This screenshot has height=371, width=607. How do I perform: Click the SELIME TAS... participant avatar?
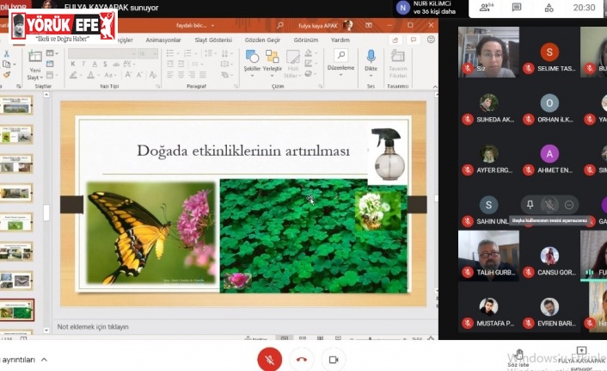point(549,52)
